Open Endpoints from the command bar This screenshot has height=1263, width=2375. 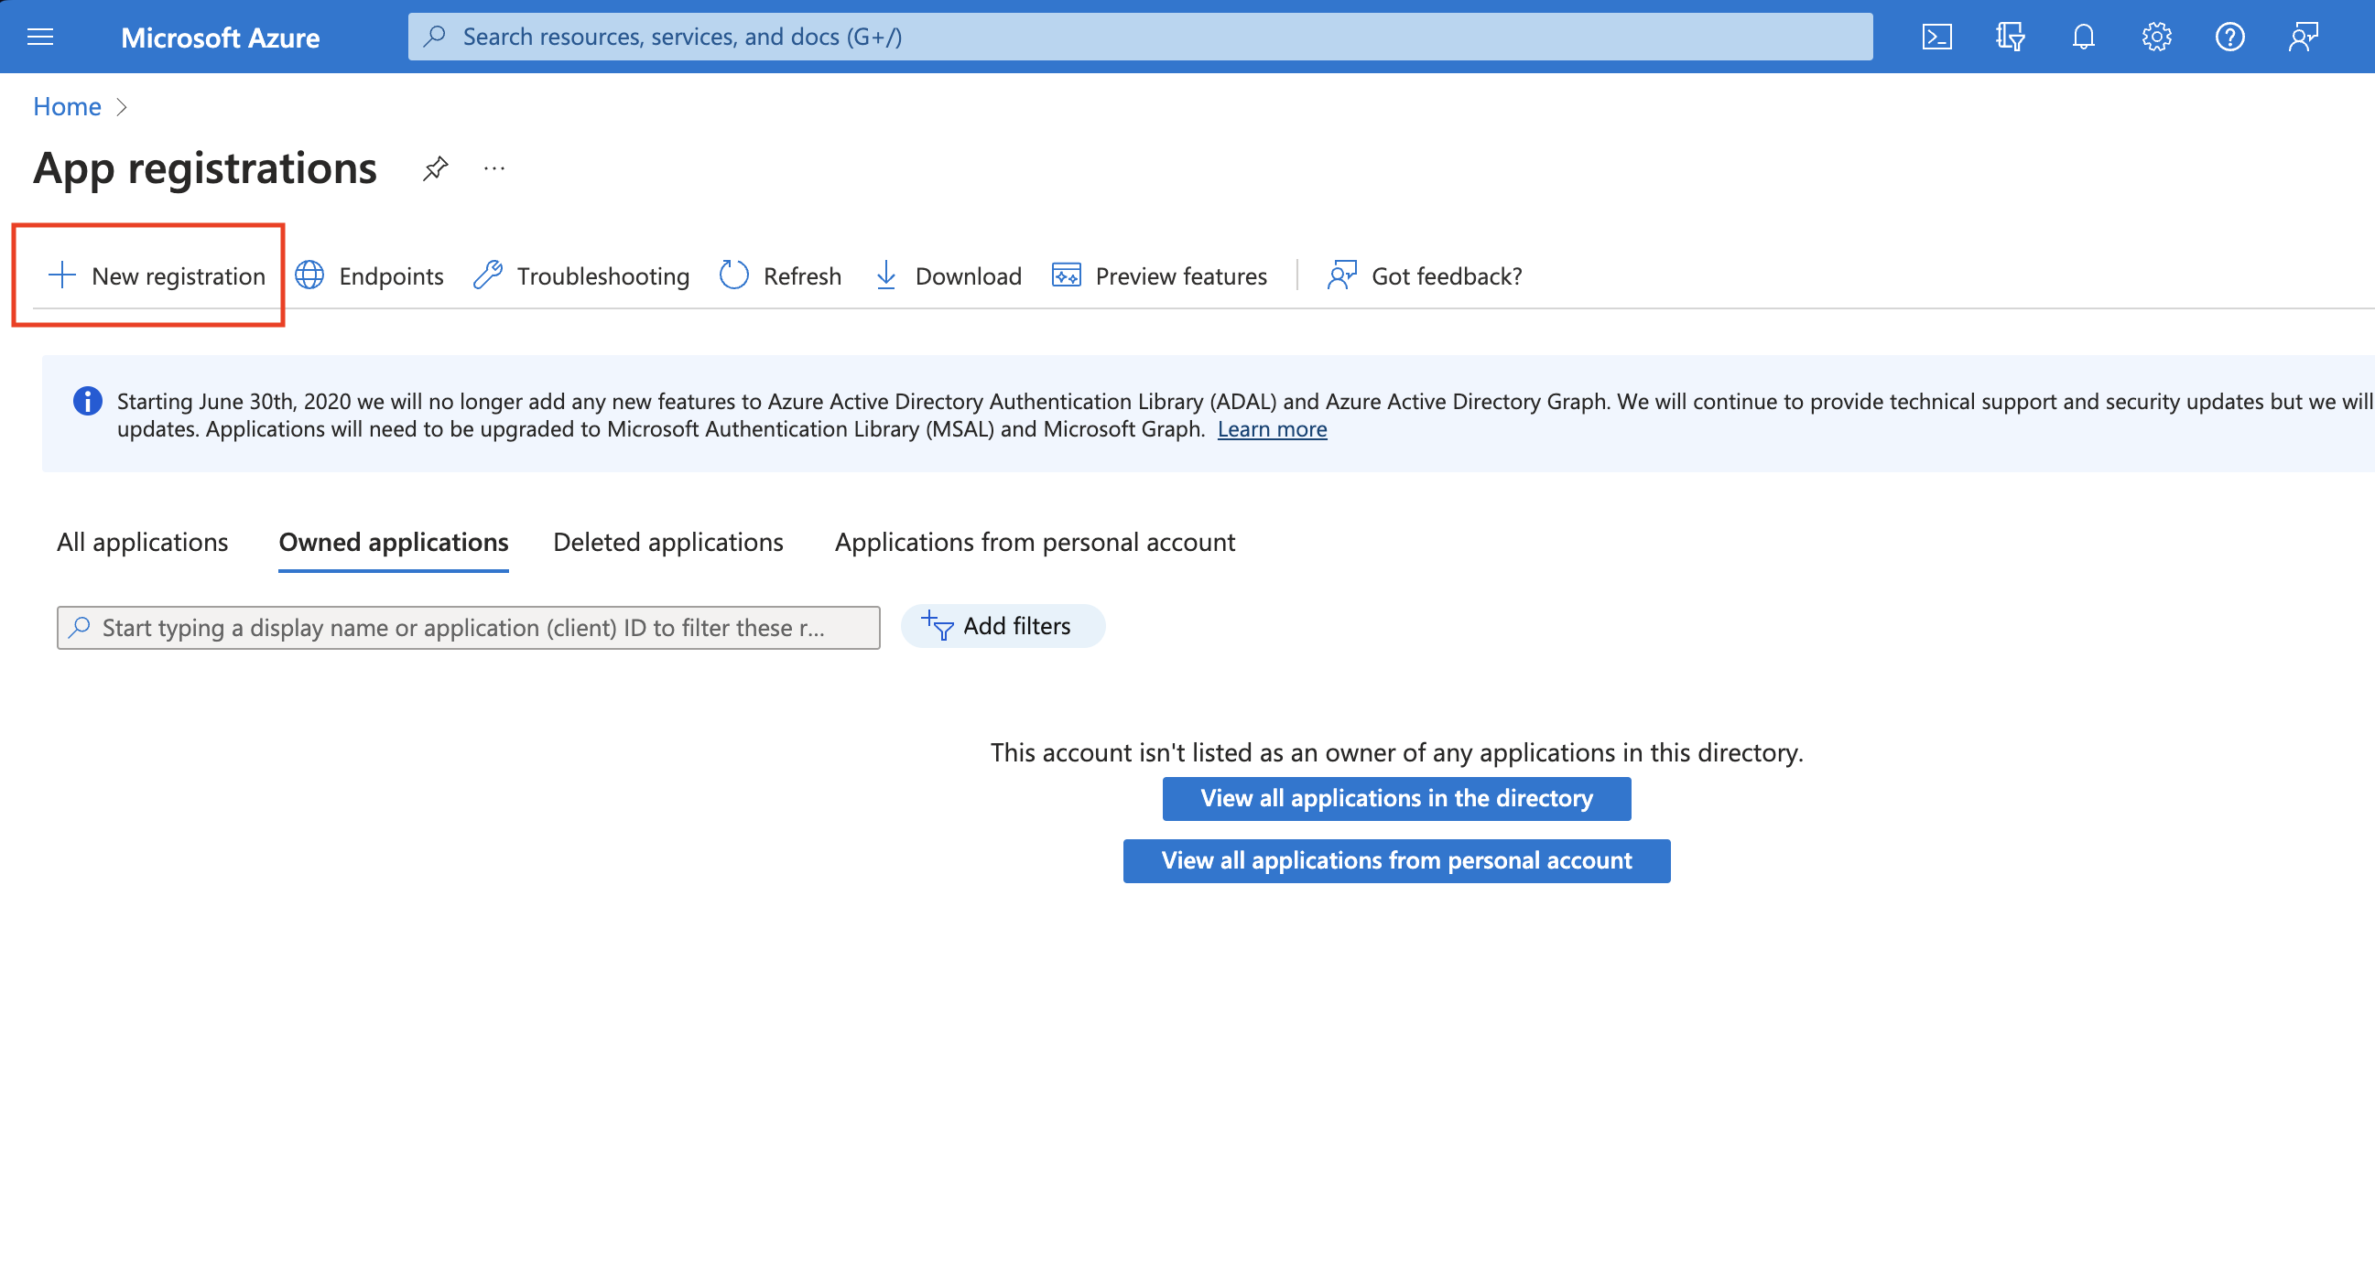[370, 275]
